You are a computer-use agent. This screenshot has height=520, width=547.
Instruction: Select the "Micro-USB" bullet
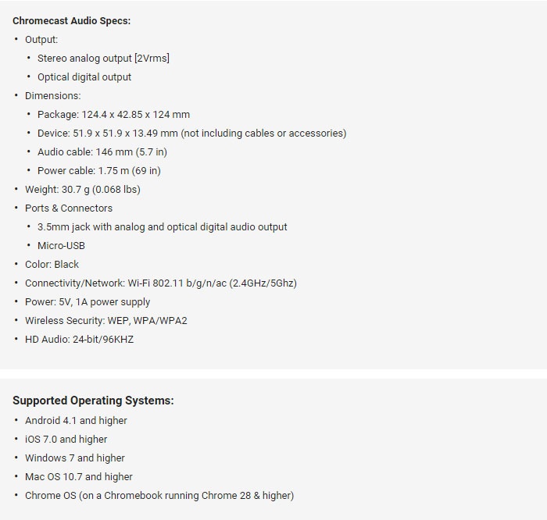61,246
